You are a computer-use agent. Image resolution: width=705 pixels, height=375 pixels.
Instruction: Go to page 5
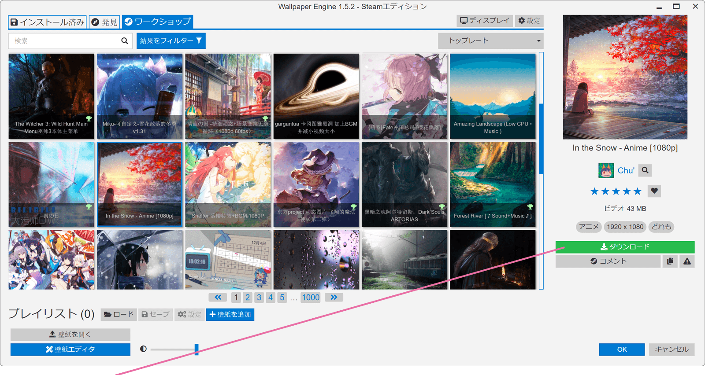282,298
